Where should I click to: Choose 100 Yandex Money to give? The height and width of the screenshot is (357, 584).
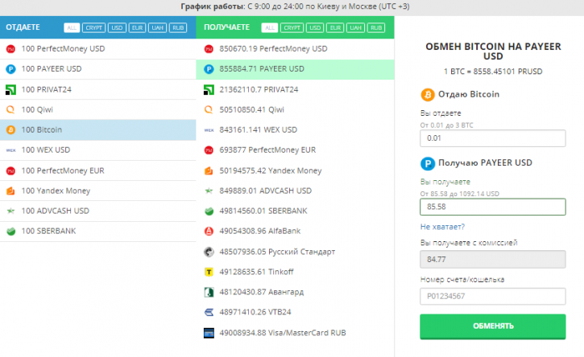[x=98, y=191]
